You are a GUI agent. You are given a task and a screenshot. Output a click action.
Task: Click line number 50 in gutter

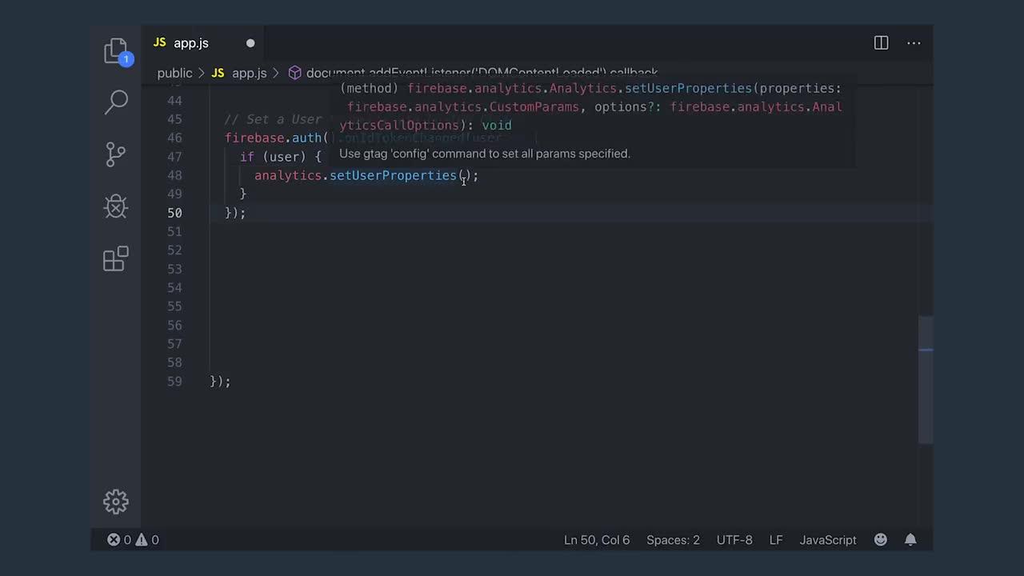pyautogui.click(x=174, y=213)
